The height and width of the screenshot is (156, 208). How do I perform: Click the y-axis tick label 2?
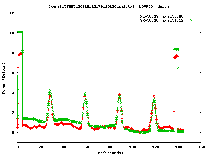[13, 113]
